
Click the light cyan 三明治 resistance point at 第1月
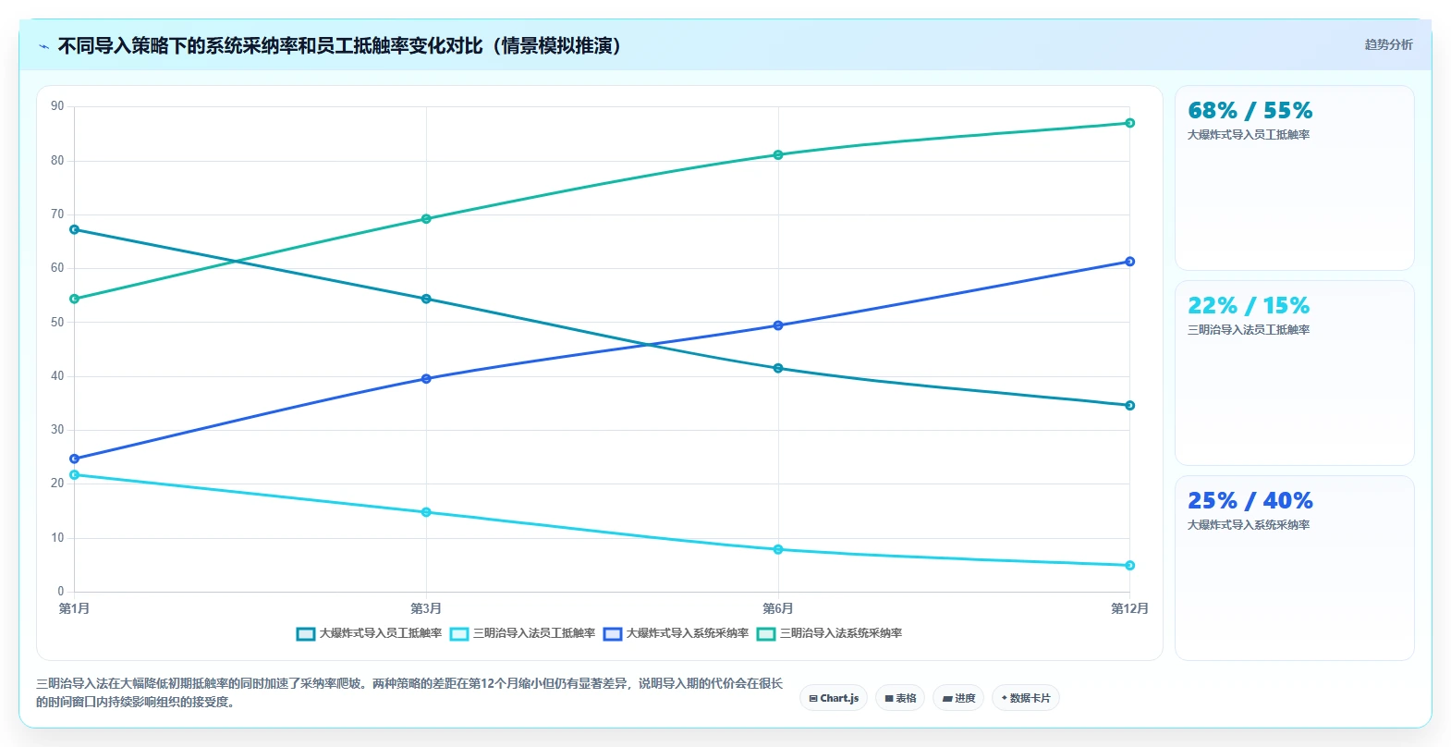(x=75, y=475)
